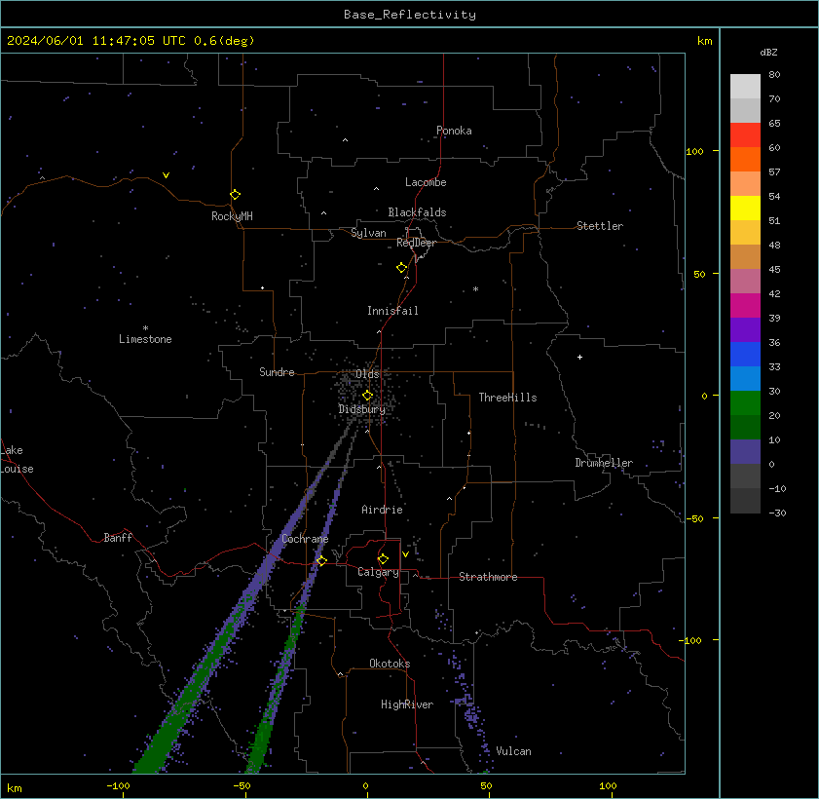819x799 pixels.
Task: Click the -30 value on the dBZ legend
Action: tap(777, 514)
